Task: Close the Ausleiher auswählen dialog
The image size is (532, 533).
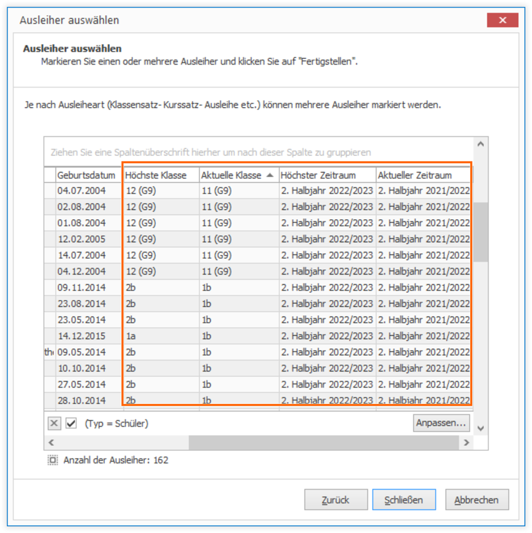Action: (x=502, y=20)
